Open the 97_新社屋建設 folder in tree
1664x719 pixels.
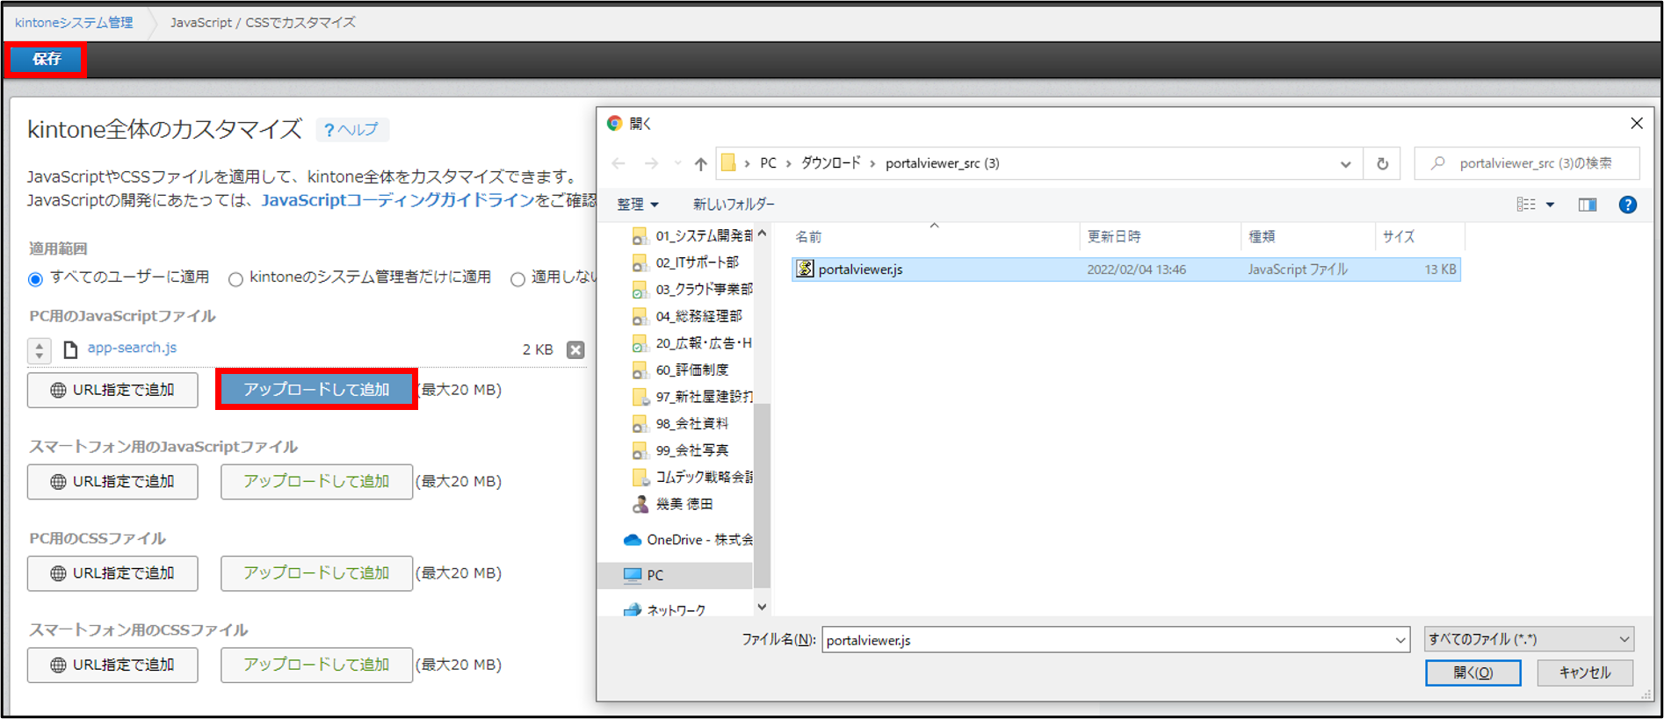click(692, 397)
